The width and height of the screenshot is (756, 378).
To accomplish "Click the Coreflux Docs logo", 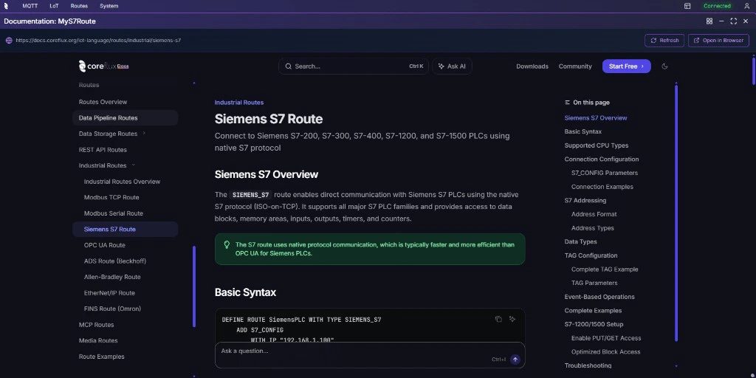I will coord(103,66).
